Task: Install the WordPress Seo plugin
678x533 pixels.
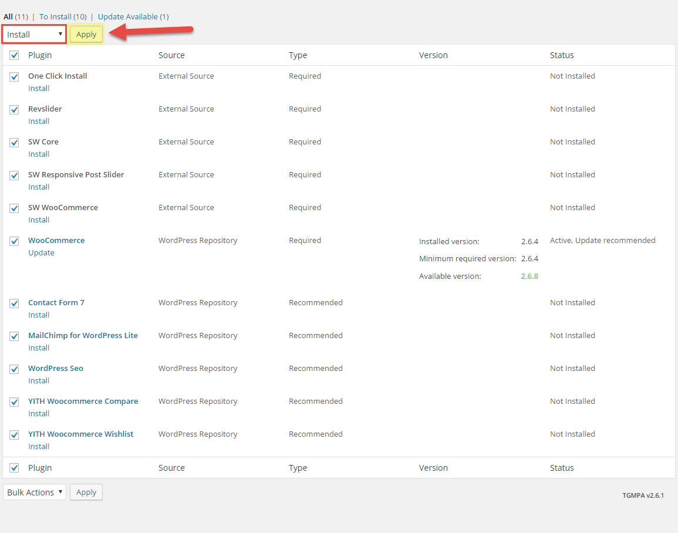Action: click(39, 381)
